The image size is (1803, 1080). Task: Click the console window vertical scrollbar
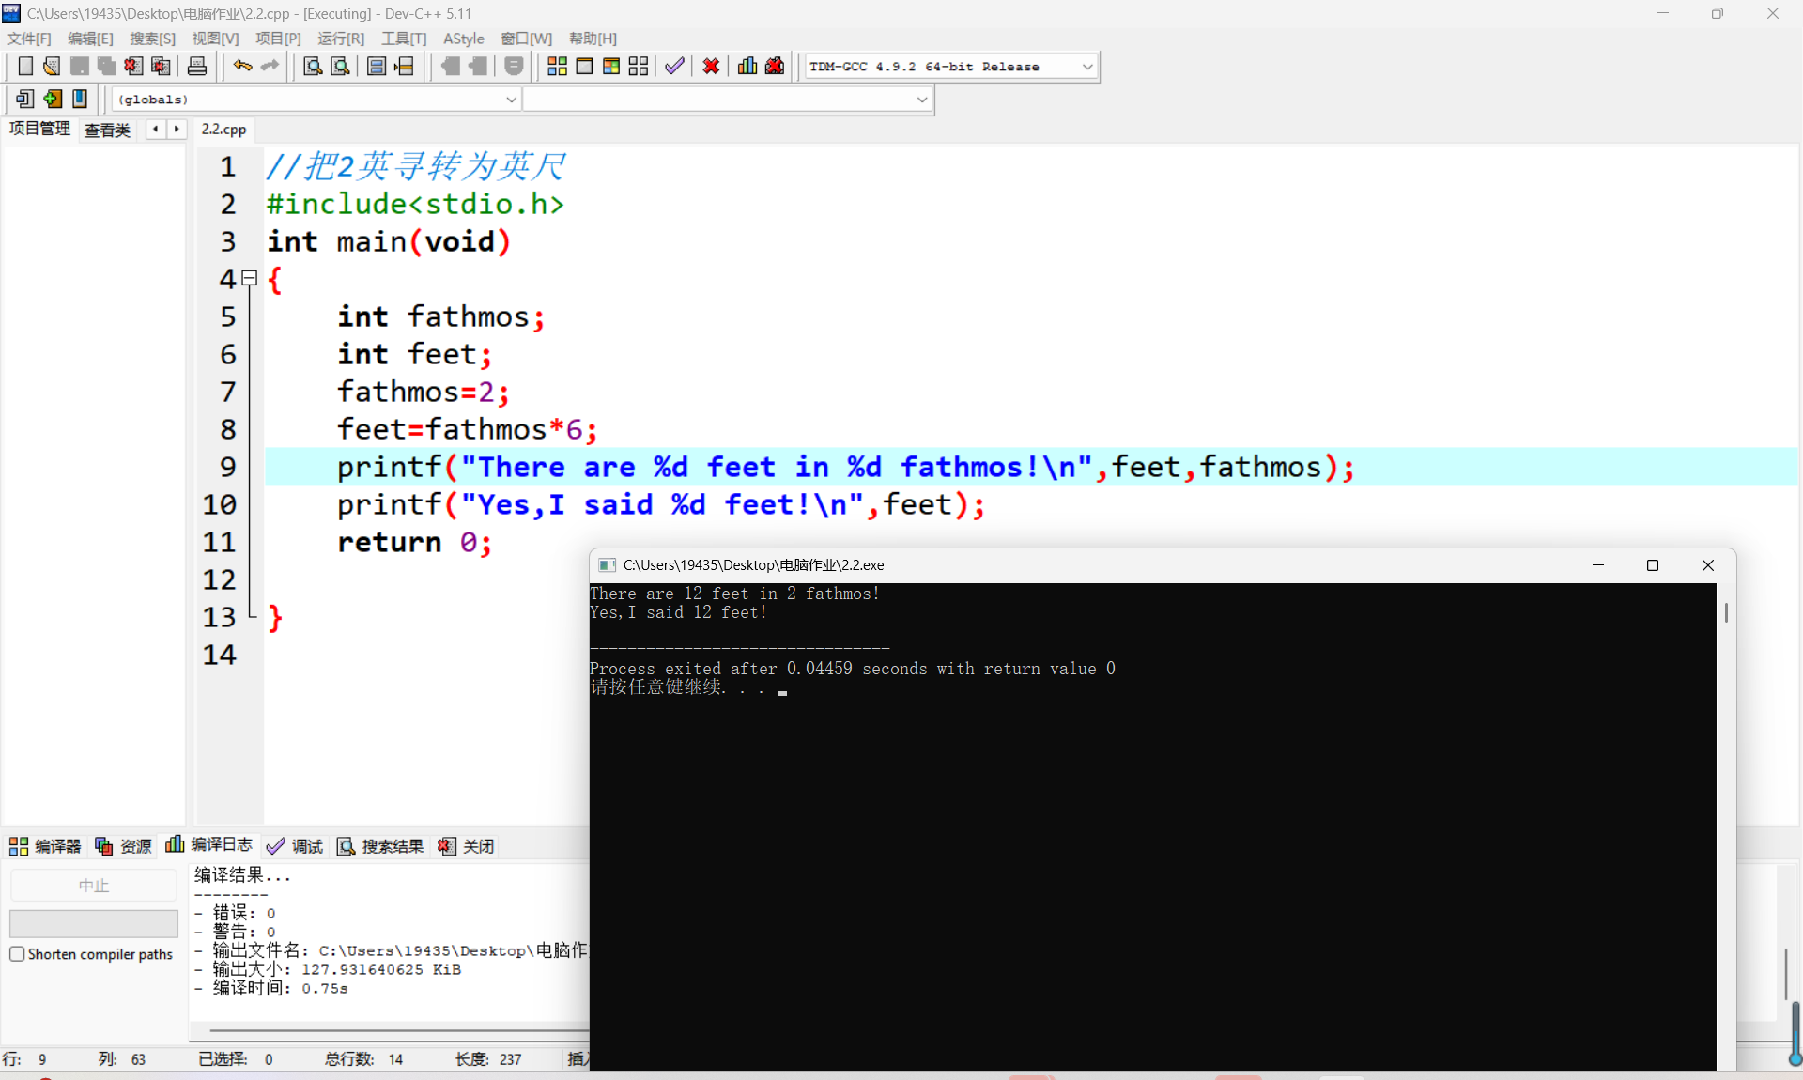[1725, 612]
